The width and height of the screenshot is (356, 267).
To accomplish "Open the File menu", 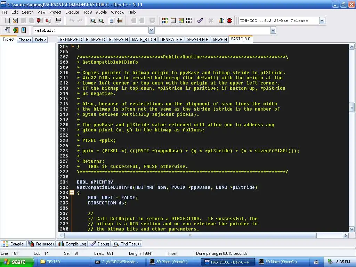I will pos(5,12).
